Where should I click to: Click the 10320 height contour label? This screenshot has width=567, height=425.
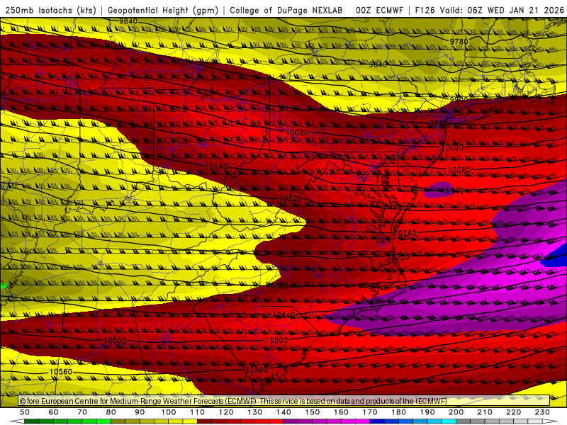tap(398, 257)
